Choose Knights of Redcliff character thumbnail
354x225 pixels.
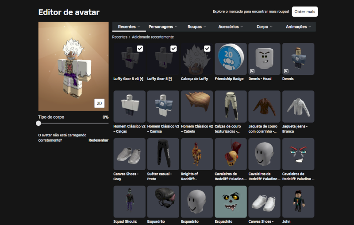(x=197, y=154)
